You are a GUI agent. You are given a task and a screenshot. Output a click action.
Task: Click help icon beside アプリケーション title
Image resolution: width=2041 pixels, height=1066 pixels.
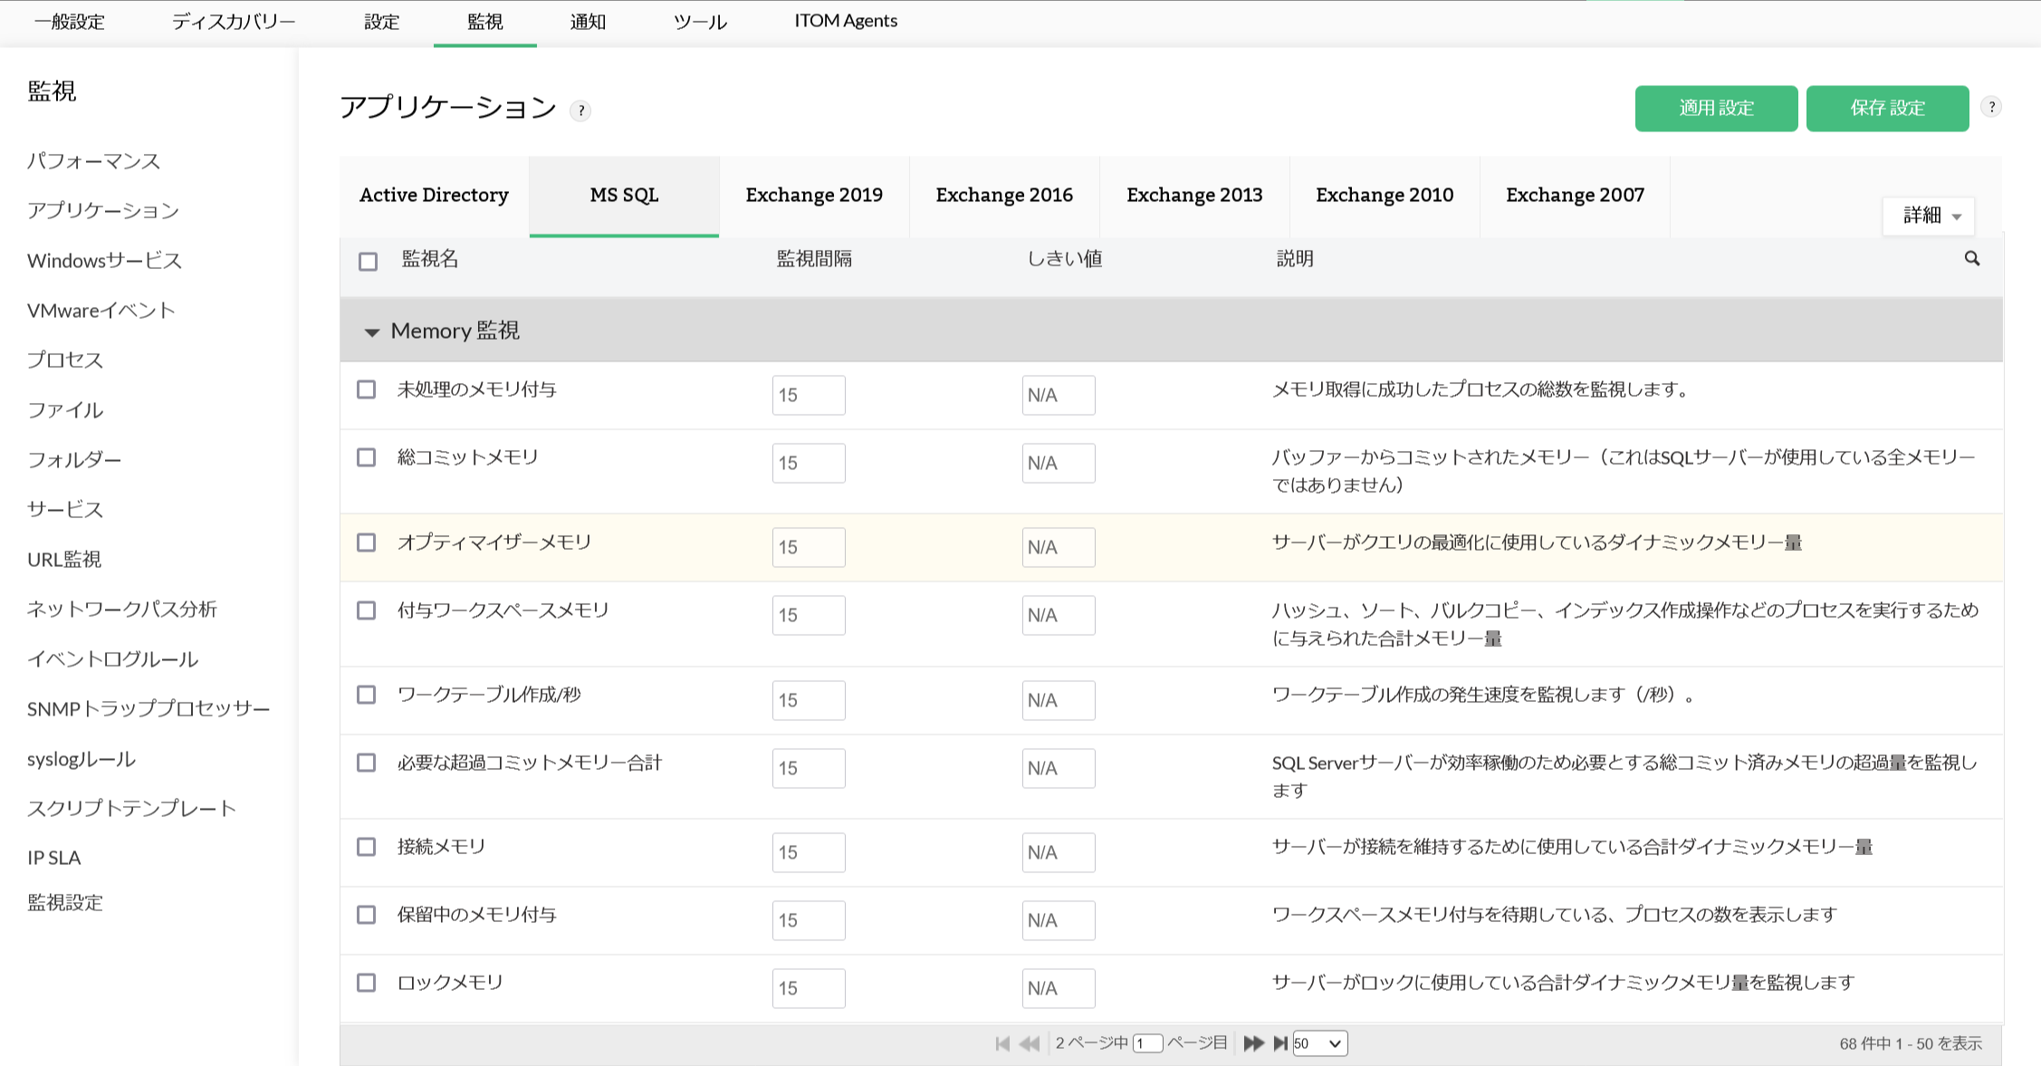[580, 110]
